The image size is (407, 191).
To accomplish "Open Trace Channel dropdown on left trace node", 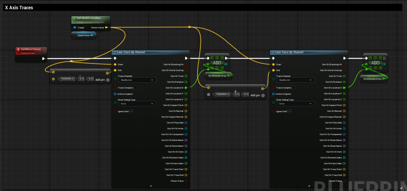I will pyautogui.click(x=137, y=80).
